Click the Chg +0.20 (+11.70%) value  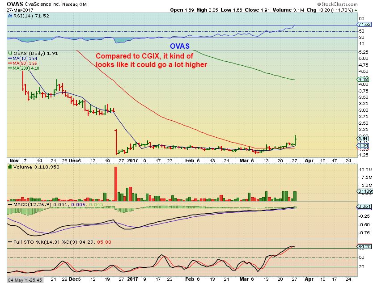pyautogui.click(x=330, y=10)
